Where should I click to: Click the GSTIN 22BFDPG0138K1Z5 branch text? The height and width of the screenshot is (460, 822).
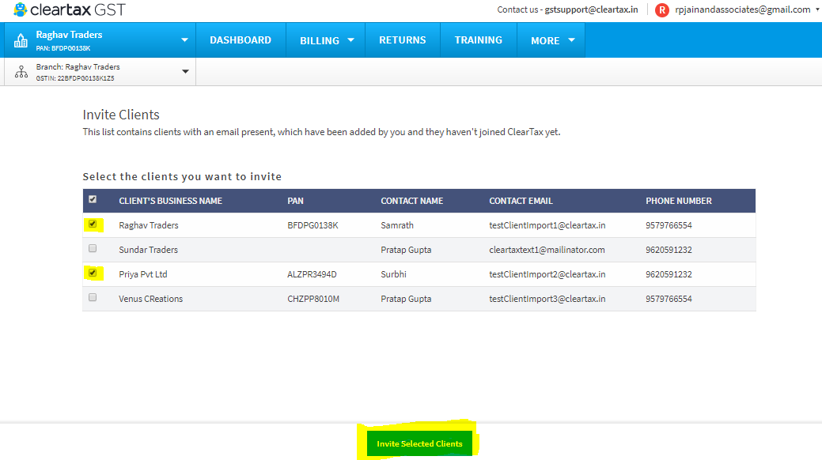75,78
